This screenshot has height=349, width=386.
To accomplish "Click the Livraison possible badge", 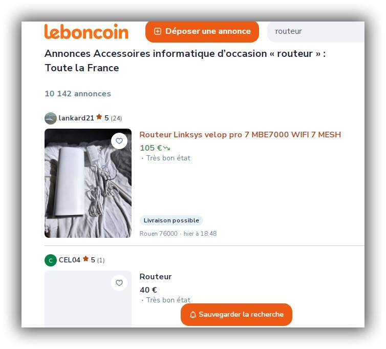I will (171, 220).
